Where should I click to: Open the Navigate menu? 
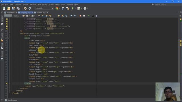pyautogui.click(x=18, y=5)
